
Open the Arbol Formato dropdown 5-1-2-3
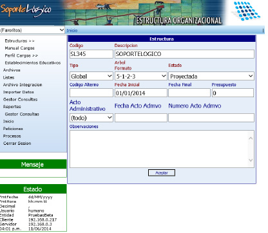pyautogui.click(x=141, y=76)
